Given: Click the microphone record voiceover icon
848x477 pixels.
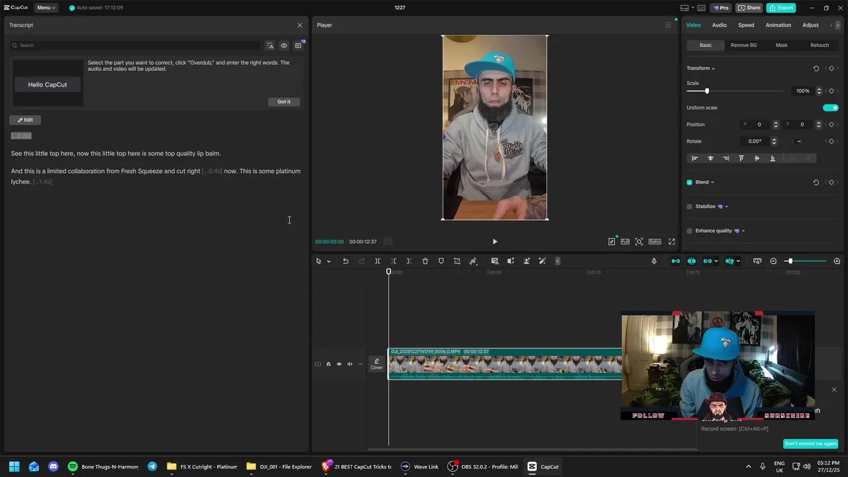Looking at the screenshot, I should (x=654, y=261).
